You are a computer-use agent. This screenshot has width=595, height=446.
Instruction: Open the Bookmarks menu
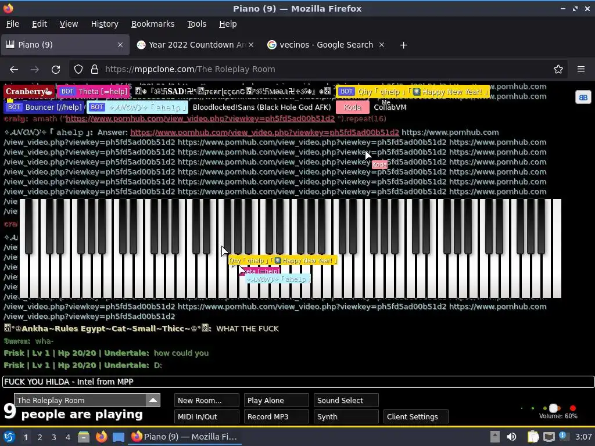click(153, 24)
